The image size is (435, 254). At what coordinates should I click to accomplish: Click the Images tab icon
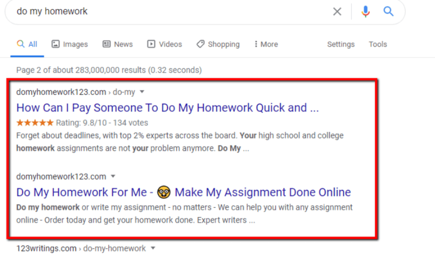click(55, 44)
